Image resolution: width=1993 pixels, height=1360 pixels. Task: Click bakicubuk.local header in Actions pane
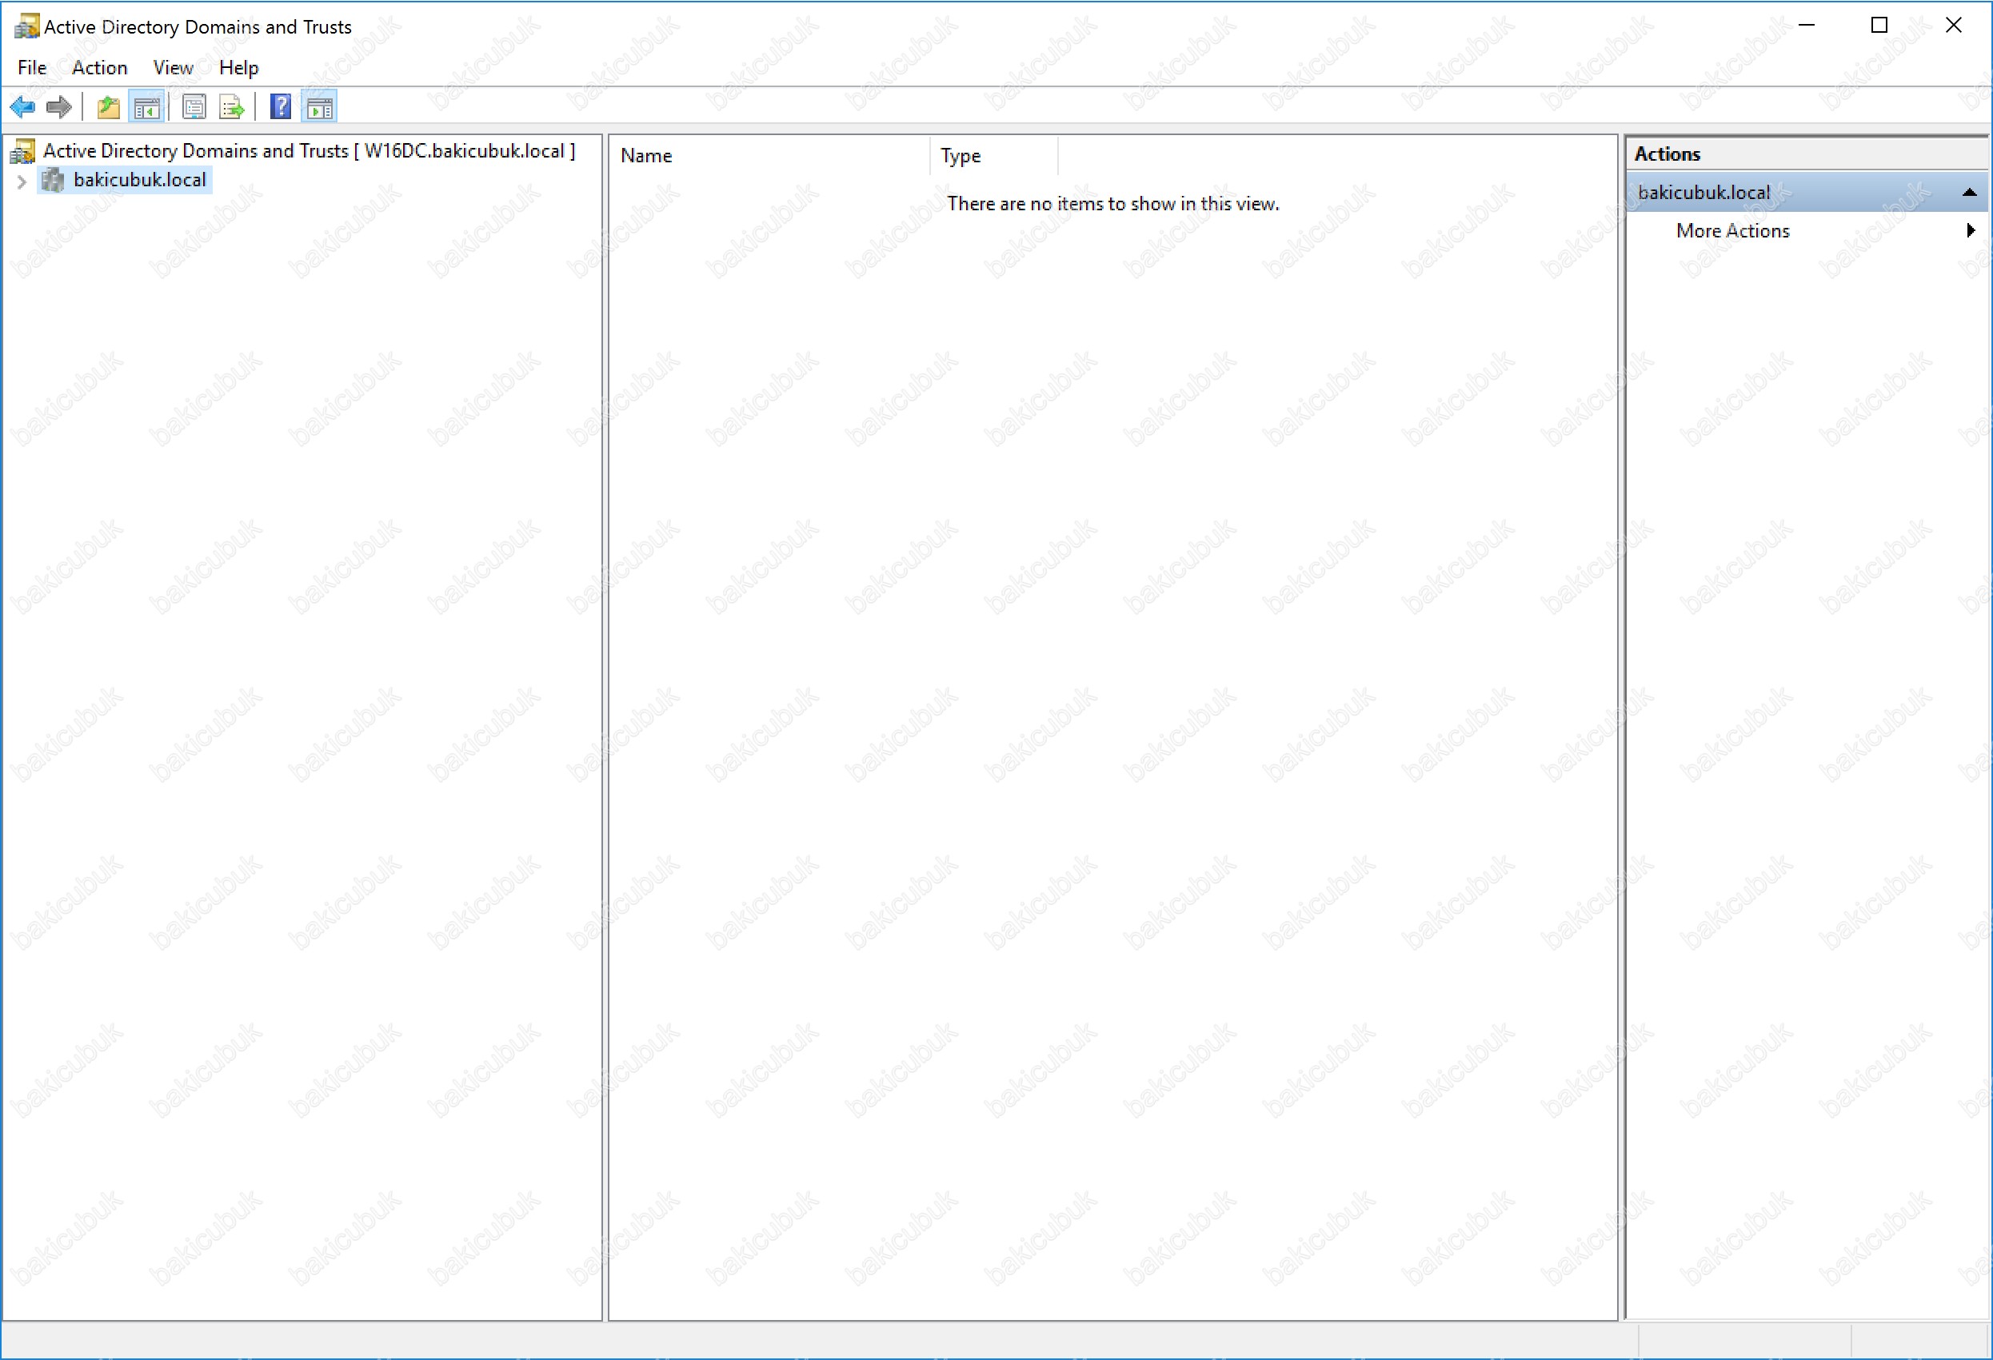1806,193
